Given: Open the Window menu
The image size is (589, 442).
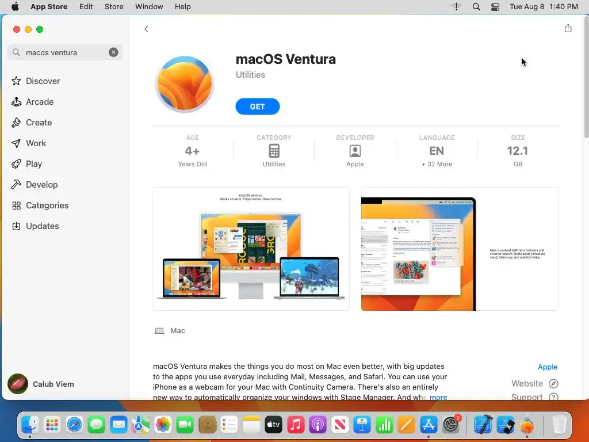Looking at the screenshot, I should (149, 6).
